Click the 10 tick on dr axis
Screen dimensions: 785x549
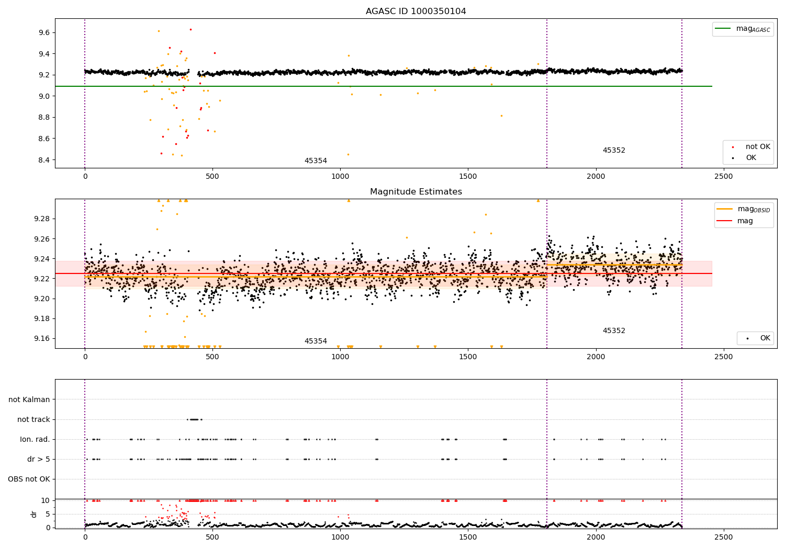(x=46, y=500)
